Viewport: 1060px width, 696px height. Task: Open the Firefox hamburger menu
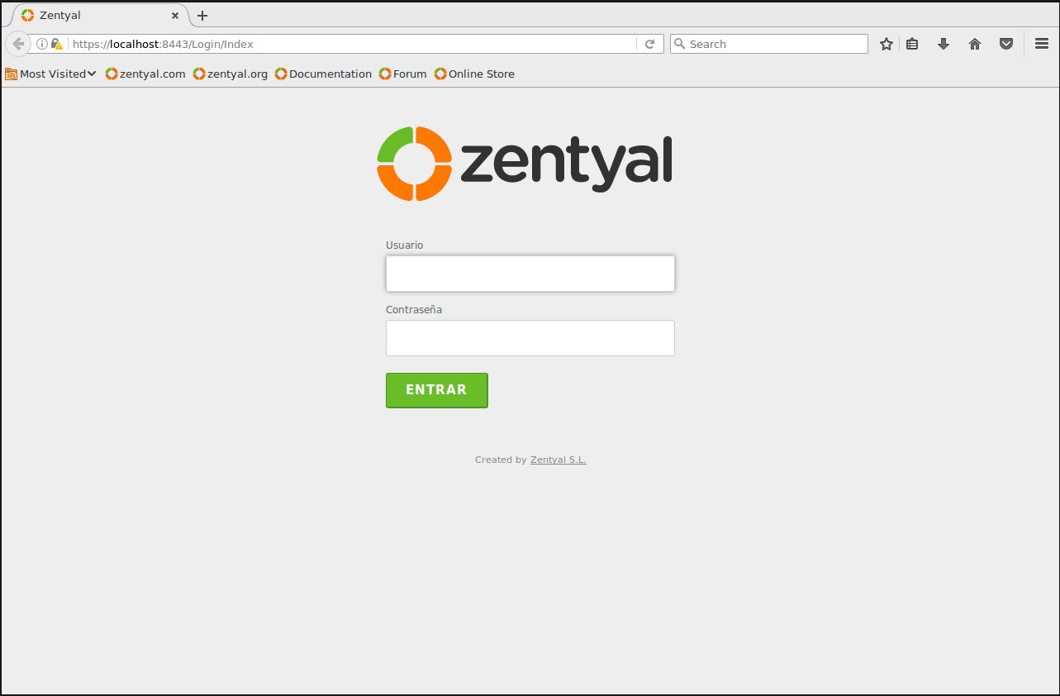1042,44
